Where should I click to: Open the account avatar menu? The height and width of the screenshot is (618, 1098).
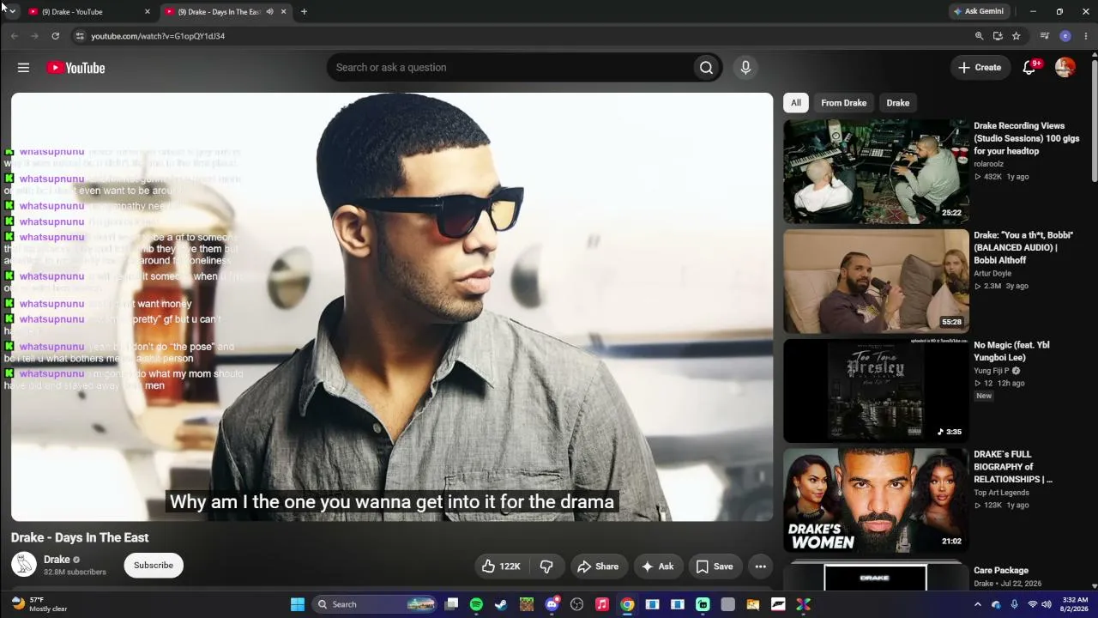coord(1065,68)
